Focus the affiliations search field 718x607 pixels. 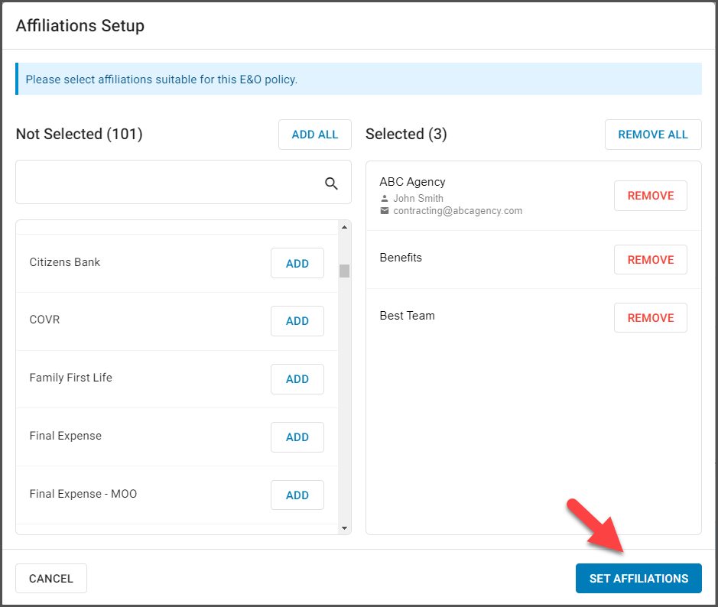point(184,182)
